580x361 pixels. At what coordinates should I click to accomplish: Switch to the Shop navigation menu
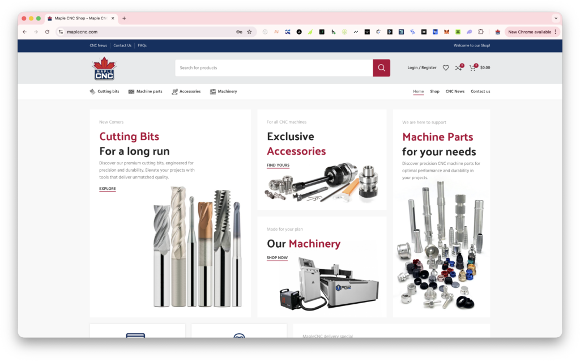434,91
